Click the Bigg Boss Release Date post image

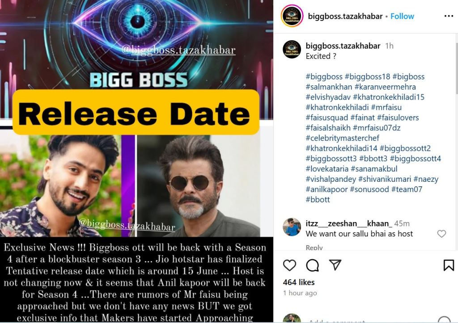[x=136, y=161]
